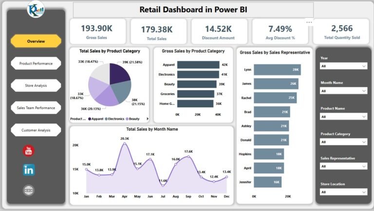Switch to the Overview page
The height and width of the screenshot is (211, 374).
pos(36,41)
